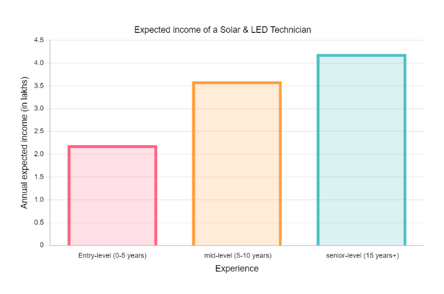
Task: Select the 2.5 y-axis tick label
Action: (39, 131)
